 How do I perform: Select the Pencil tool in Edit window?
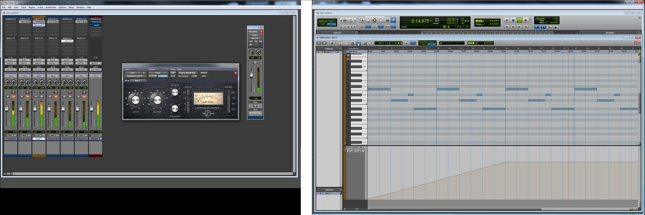click(394, 20)
